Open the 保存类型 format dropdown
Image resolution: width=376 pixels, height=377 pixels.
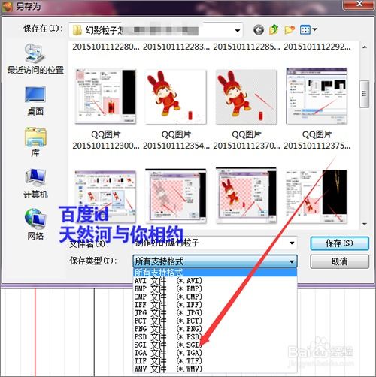pyautogui.click(x=215, y=261)
